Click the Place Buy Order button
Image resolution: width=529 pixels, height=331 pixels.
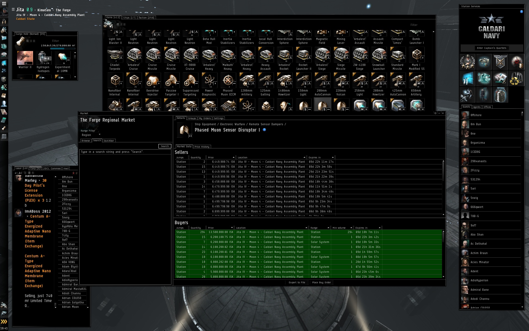321,282
